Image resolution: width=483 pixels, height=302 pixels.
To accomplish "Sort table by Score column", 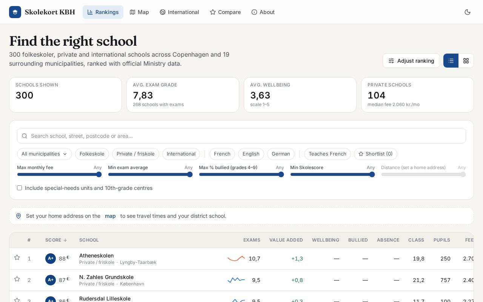I will point(56,240).
